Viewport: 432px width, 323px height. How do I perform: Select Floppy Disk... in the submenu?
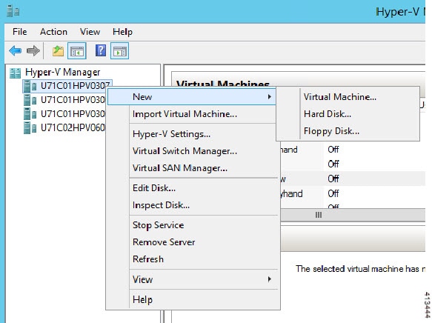click(331, 131)
